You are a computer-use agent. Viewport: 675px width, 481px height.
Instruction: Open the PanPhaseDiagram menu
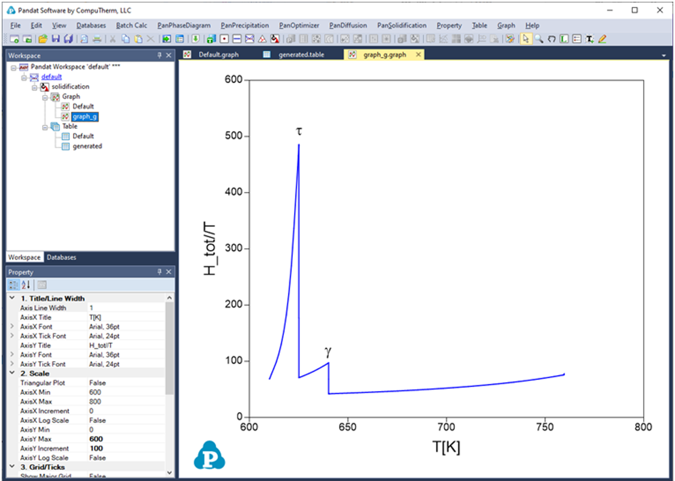click(184, 25)
